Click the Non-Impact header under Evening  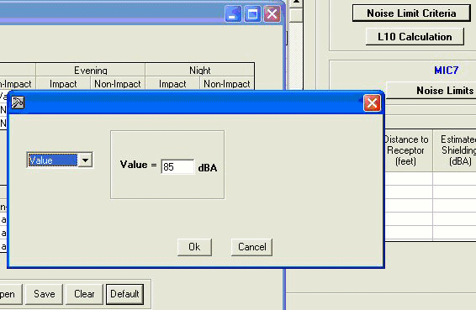click(x=118, y=84)
